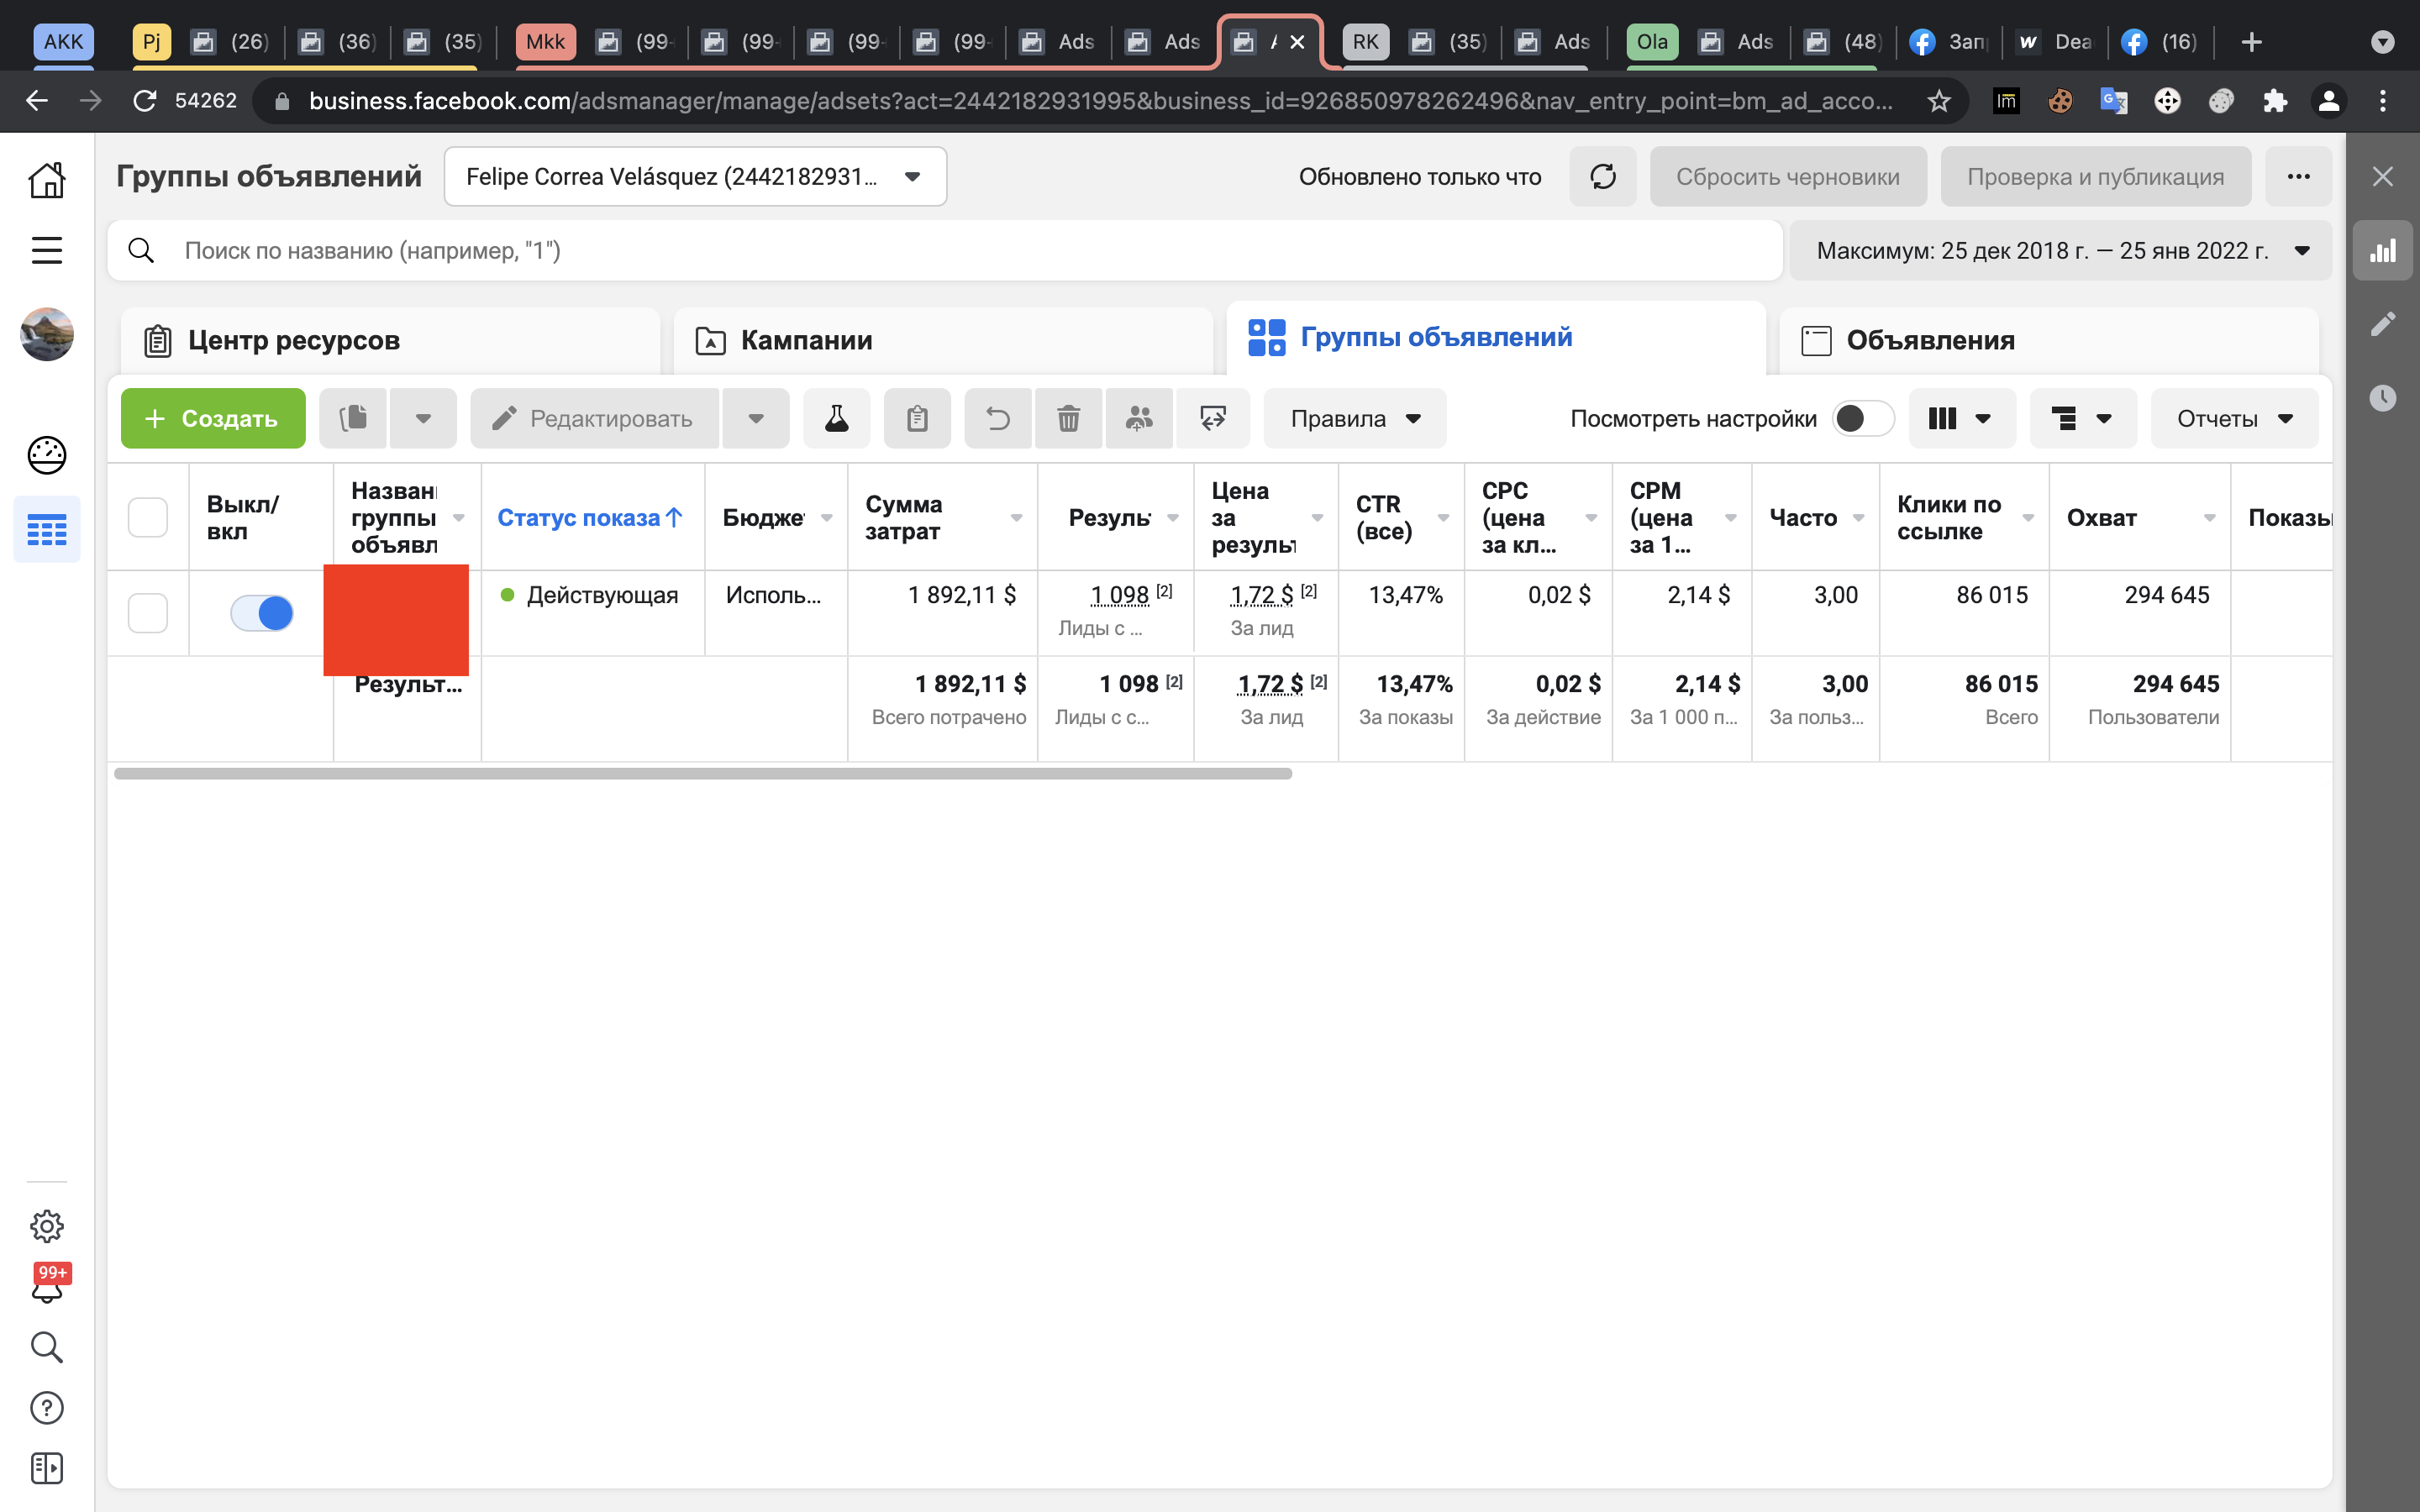Sort by the 'Охват' column header

(2102, 518)
